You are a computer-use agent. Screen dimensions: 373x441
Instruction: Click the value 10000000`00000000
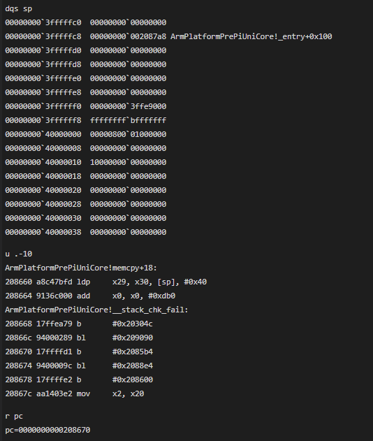[x=128, y=163]
